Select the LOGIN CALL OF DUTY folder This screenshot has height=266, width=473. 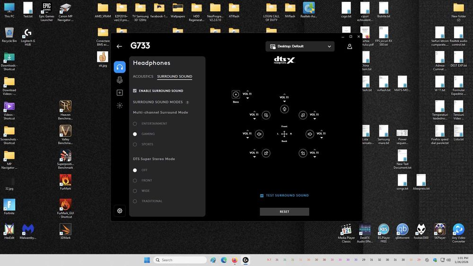271,12
